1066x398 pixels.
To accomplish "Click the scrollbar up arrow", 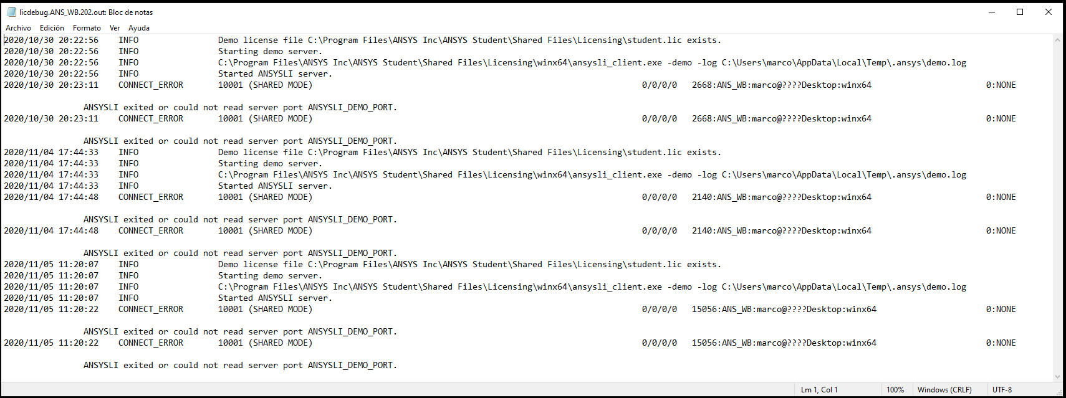I will [1057, 40].
